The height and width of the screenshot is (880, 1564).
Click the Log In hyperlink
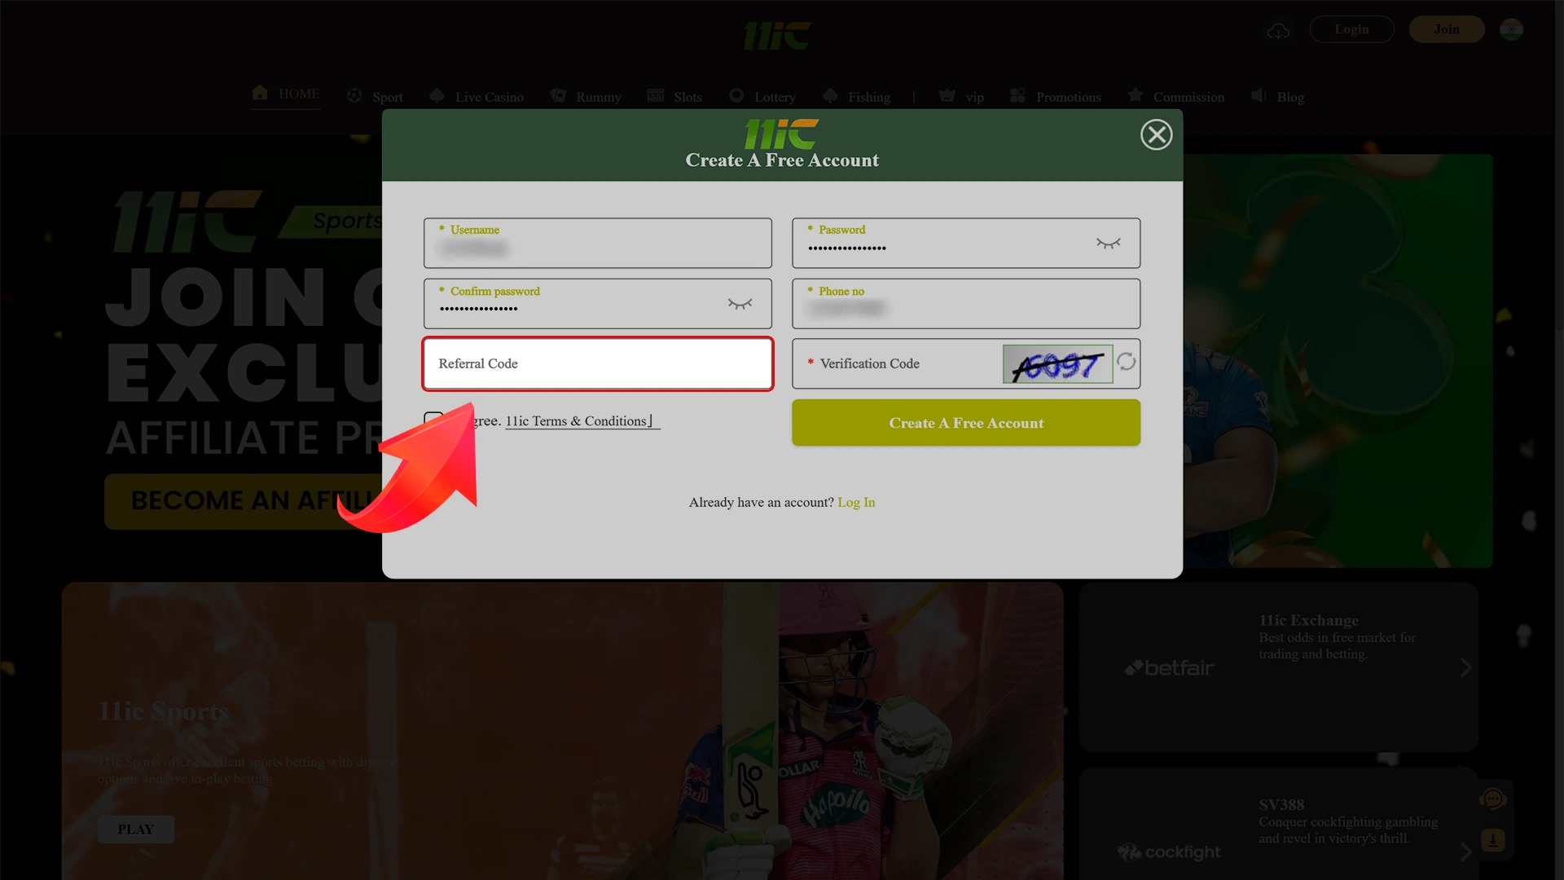click(x=856, y=503)
